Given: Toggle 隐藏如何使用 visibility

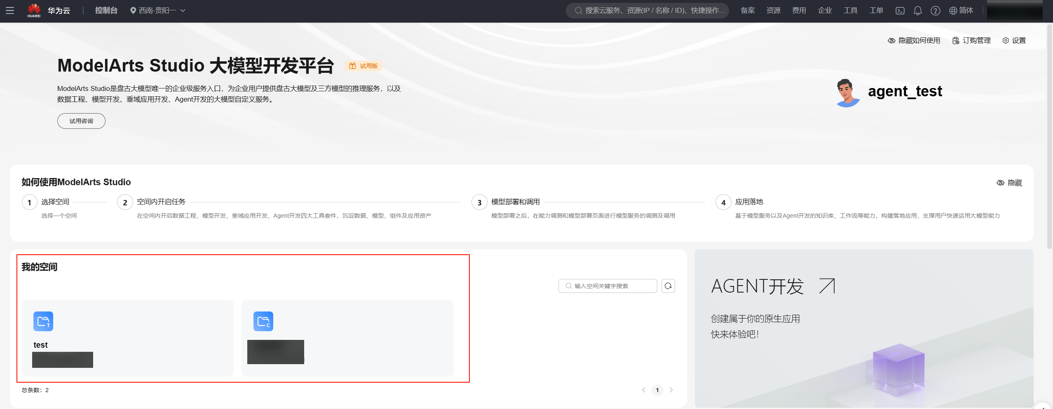Looking at the screenshot, I should 914,40.
